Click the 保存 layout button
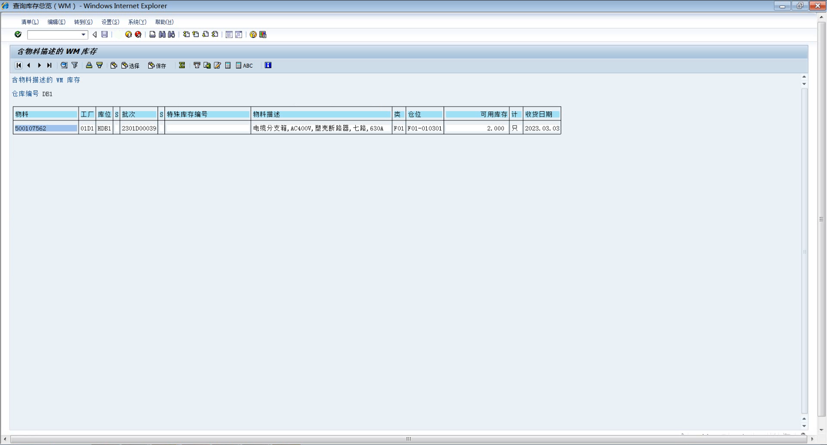 click(x=157, y=66)
